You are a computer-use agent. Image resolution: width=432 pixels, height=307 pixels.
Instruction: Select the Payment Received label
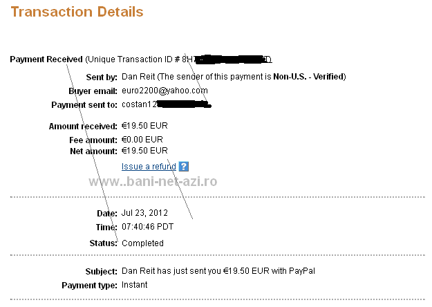coord(46,59)
